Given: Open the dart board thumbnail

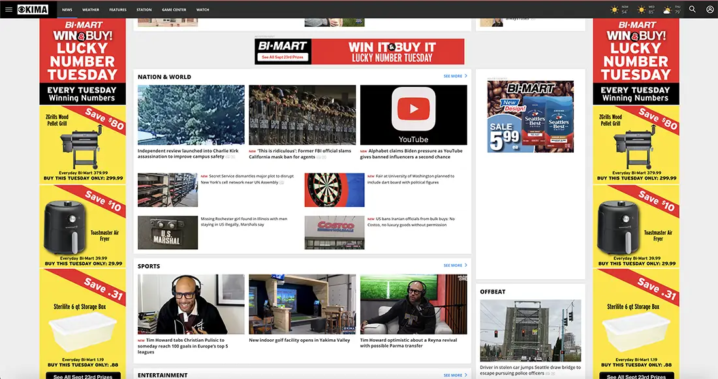Looking at the screenshot, I should (x=334, y=190).
